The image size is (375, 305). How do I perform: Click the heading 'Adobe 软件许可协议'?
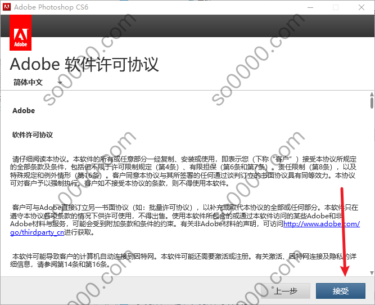[x=84, y=64]
